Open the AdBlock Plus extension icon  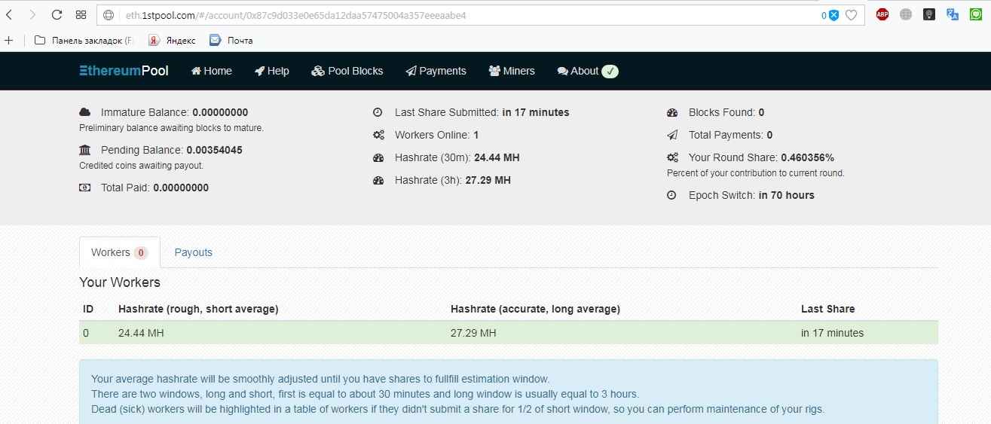click(x=882, y=14)
